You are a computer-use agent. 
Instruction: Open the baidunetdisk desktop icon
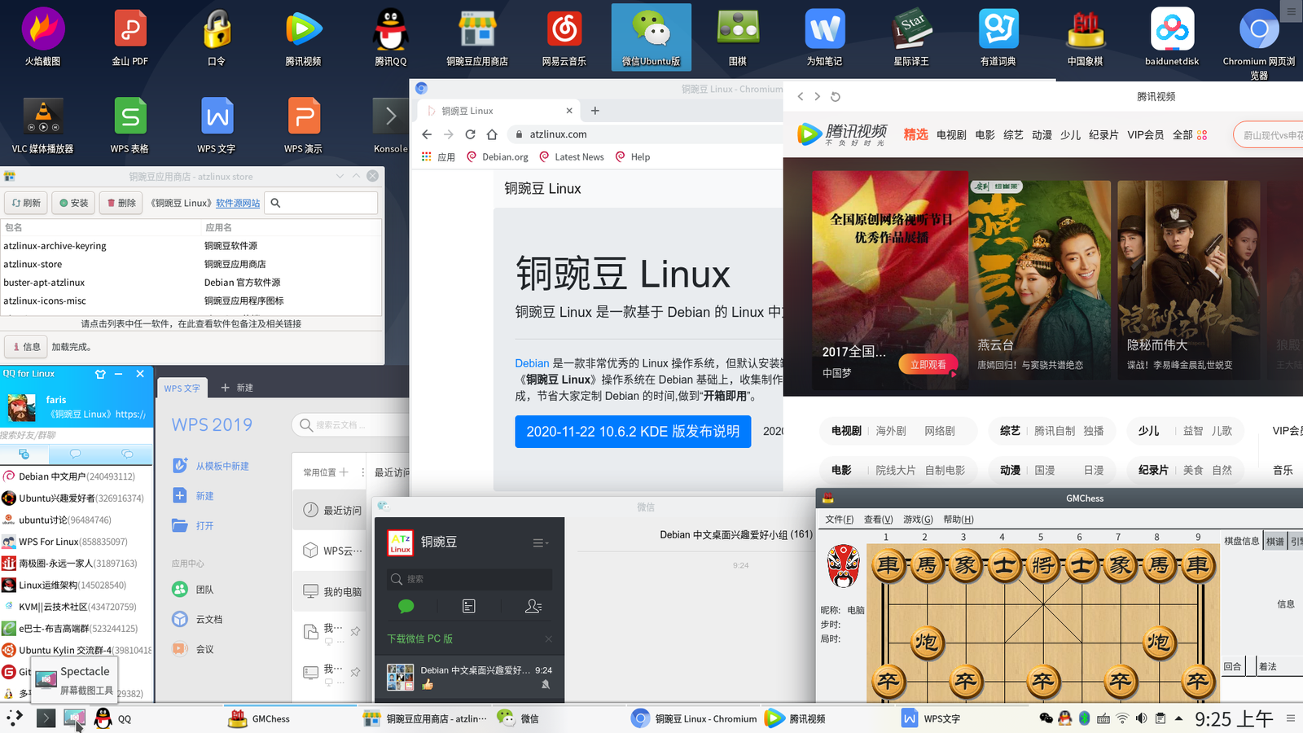click(x=1172, y=37)
